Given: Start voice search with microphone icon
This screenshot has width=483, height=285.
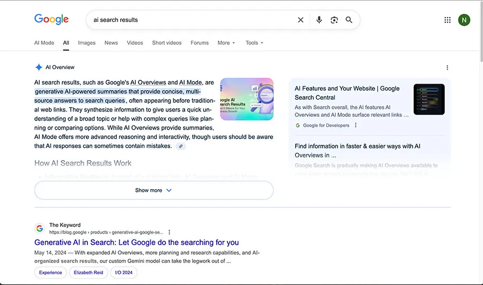Looking at the screenshot, I should [x=319, y=20].
